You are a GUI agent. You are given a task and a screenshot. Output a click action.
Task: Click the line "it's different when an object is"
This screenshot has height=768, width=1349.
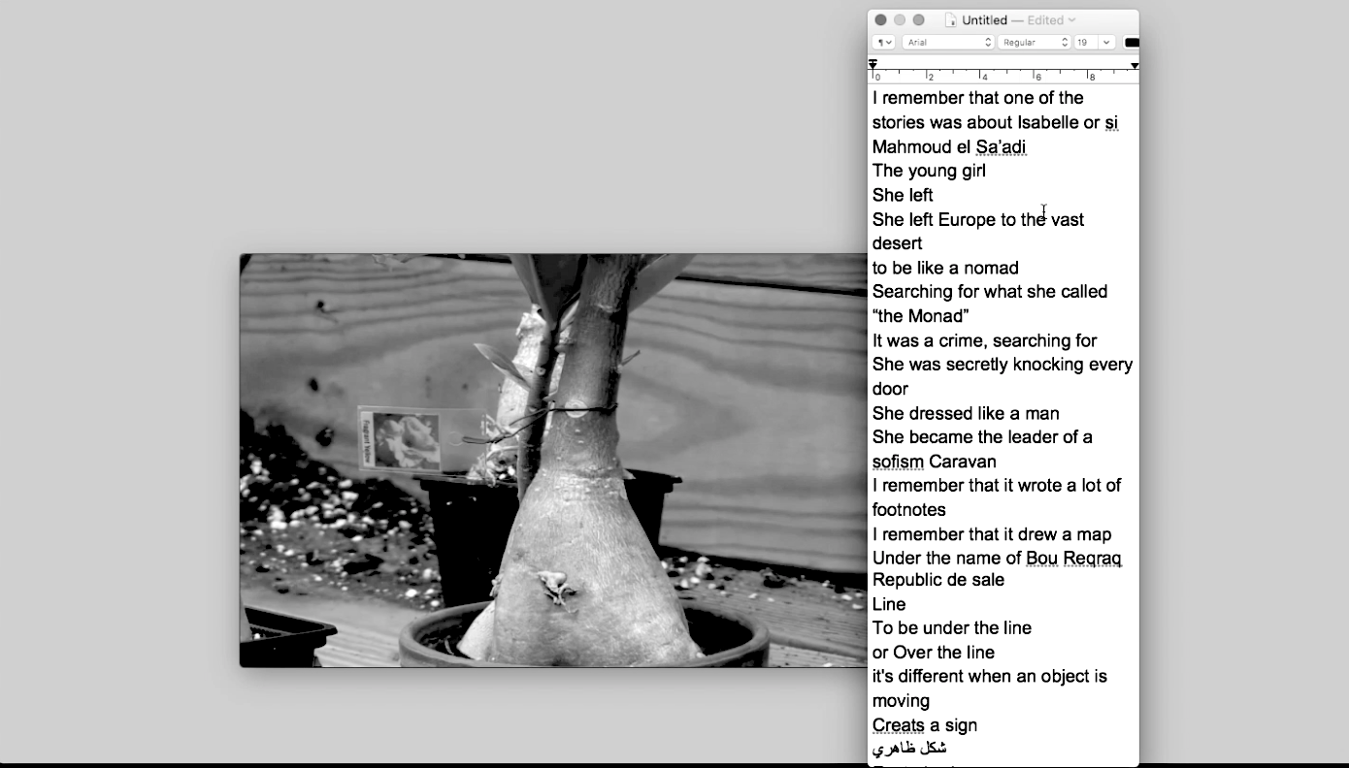[x=990, y=677]
